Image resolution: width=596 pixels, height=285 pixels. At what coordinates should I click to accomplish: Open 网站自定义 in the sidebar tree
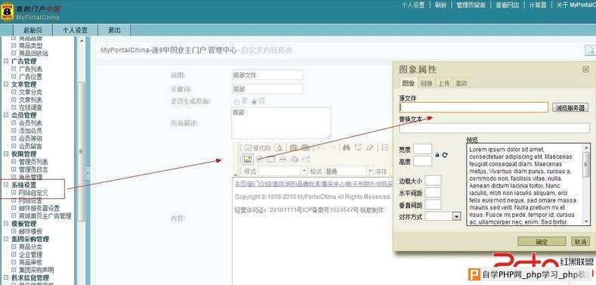[x=33, y=193]
